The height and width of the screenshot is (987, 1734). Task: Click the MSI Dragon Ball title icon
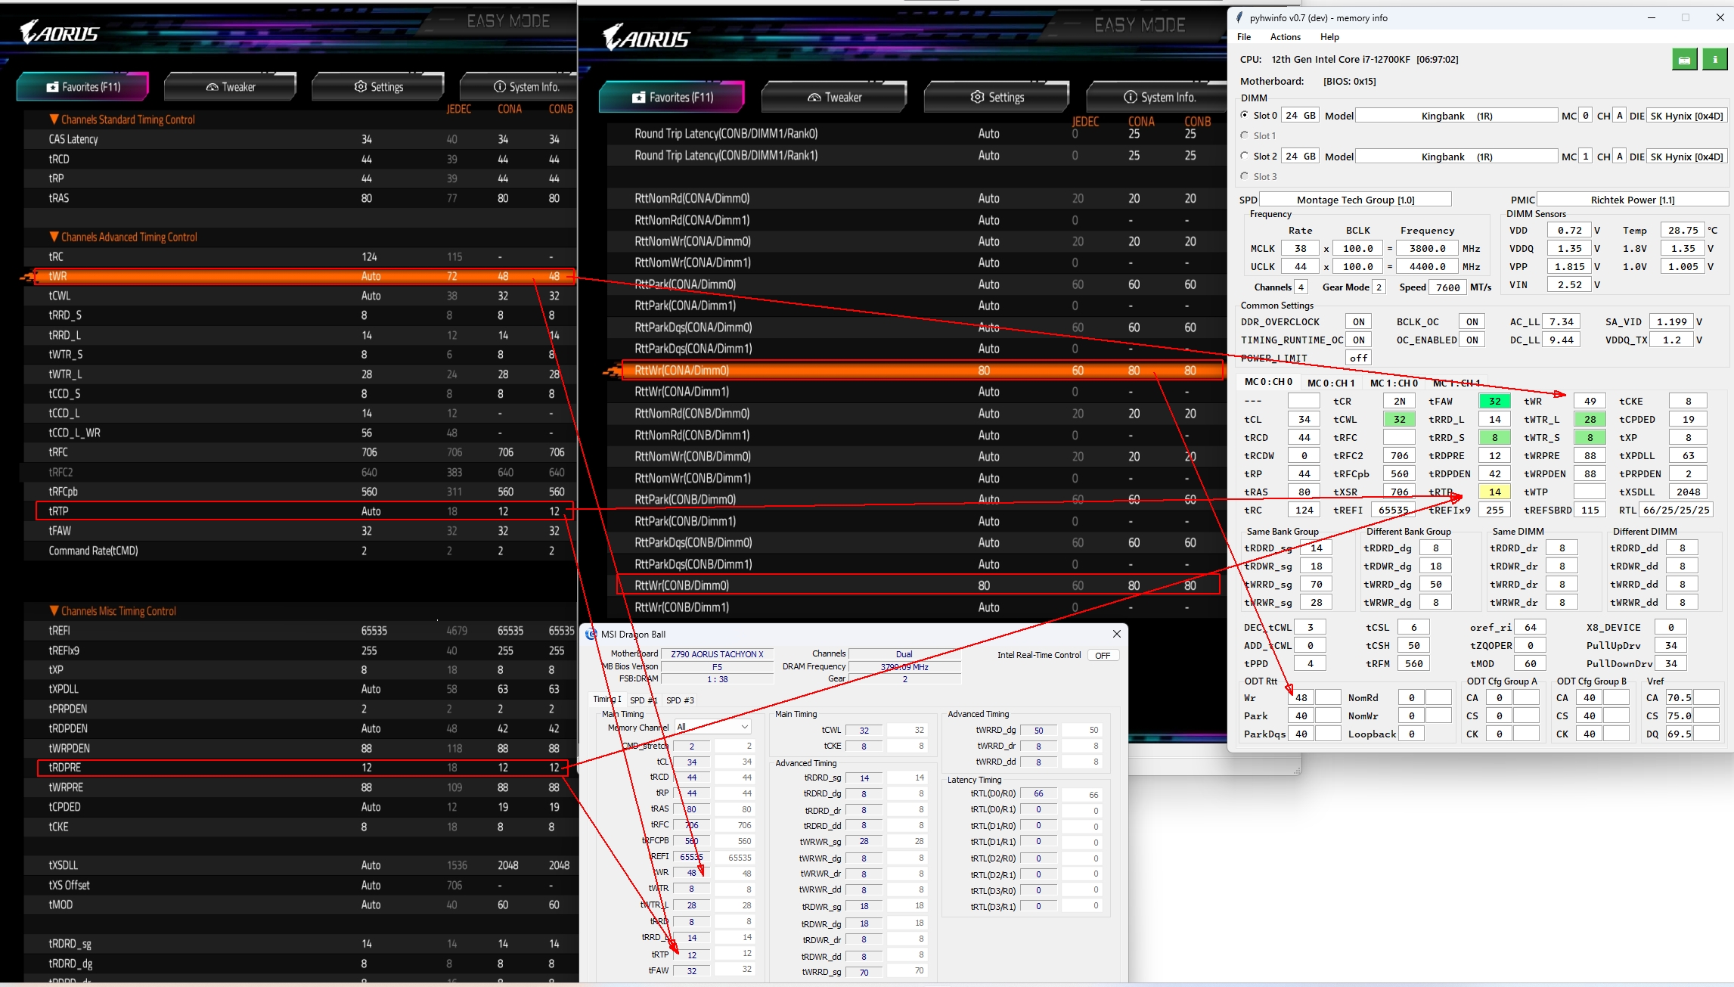591,635
